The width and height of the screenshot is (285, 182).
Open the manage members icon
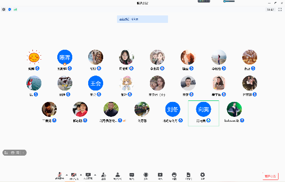tap(118, 176)
